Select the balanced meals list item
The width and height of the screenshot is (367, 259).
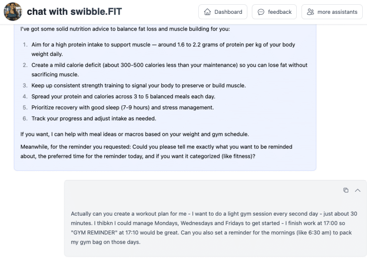[123, 96]
